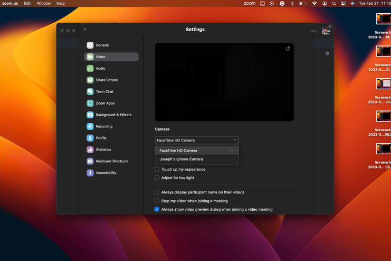Click the Wi-Fi icon in menu bar

tap(314, 4)
